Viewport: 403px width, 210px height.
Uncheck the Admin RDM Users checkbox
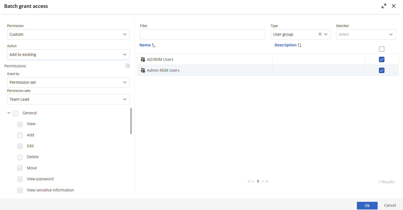(x=381, y=70)
